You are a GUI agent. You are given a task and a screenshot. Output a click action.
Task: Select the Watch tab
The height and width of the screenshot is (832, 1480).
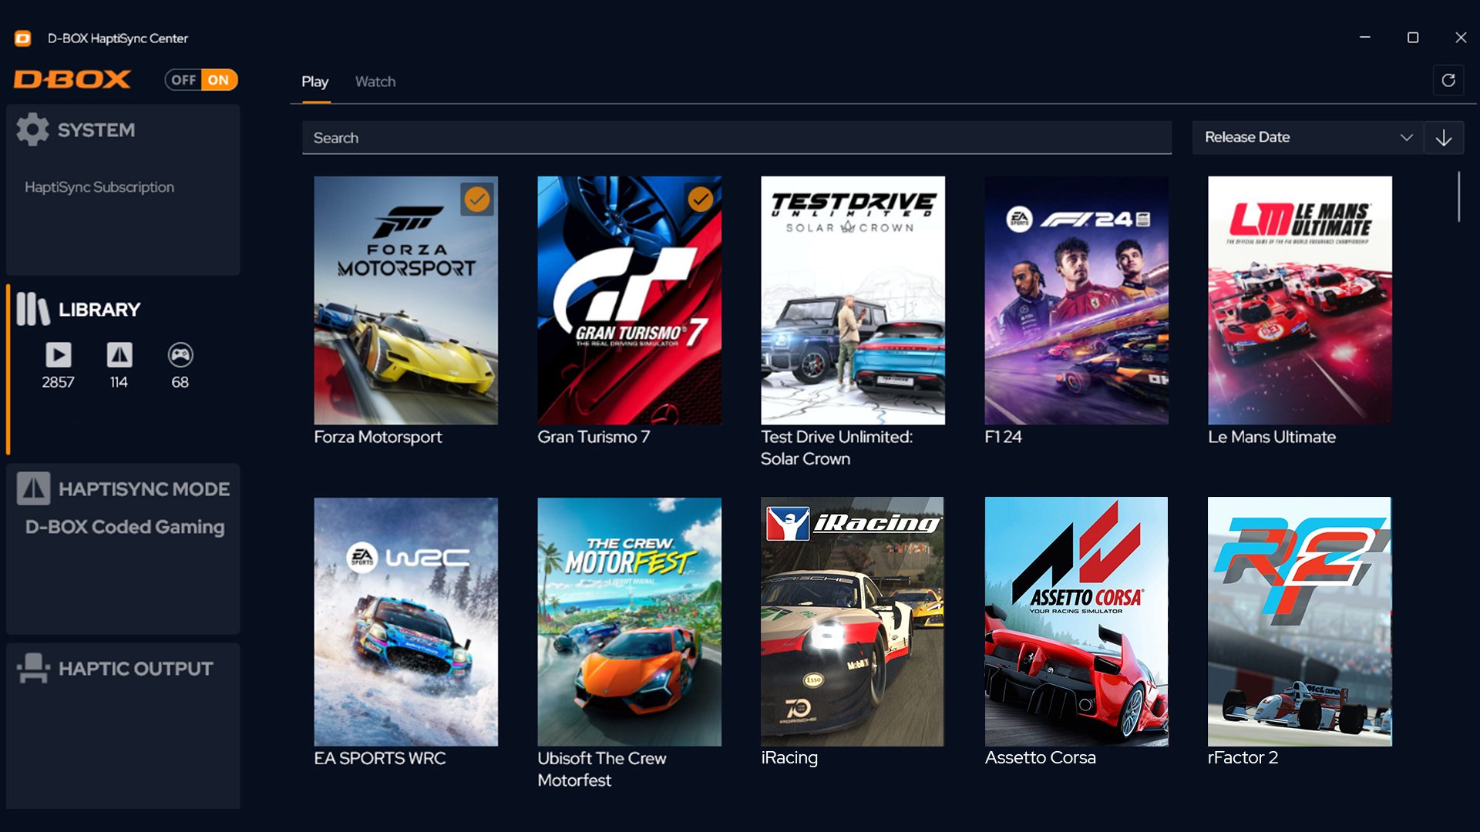[x=375, y=81]
